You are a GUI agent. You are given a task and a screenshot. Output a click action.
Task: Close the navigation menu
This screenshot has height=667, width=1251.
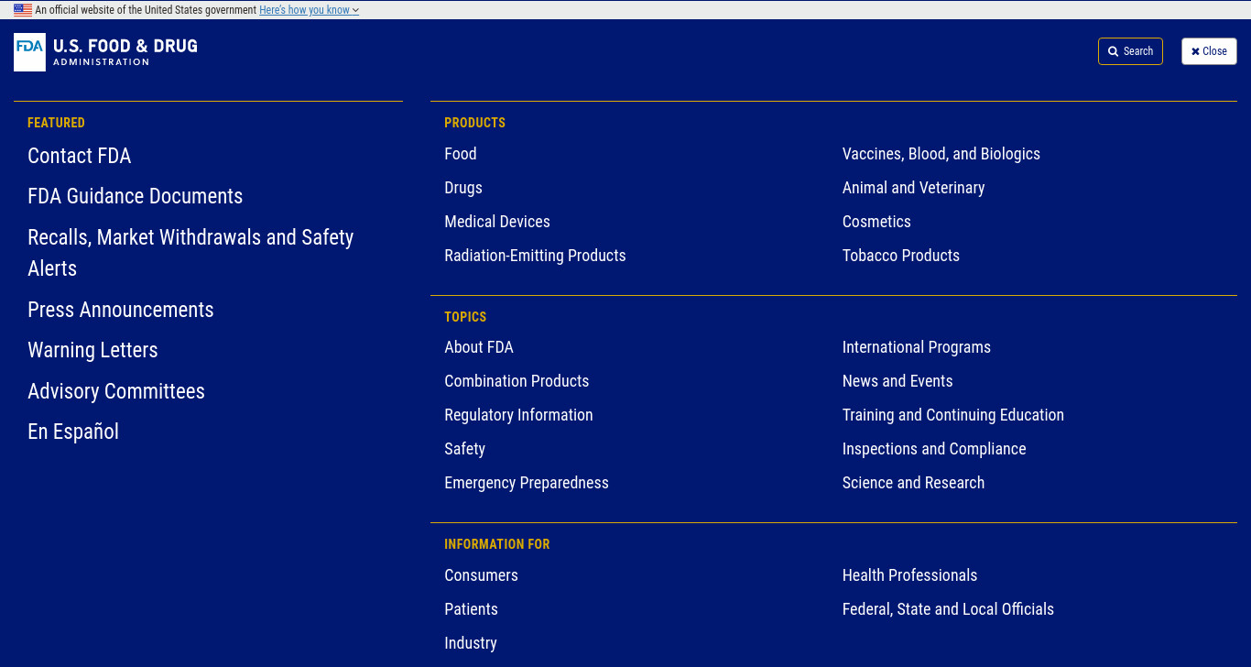click(1209, 51)
